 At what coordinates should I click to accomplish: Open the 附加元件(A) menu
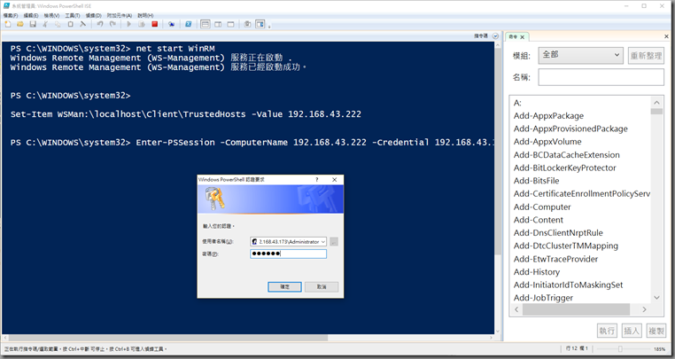(120, 15)
